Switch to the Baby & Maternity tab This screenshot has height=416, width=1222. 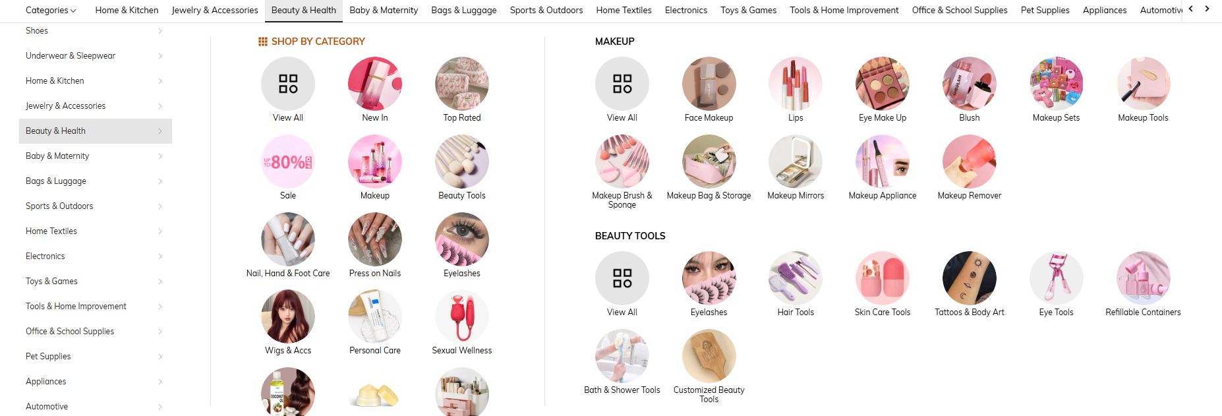pos(384,11)
